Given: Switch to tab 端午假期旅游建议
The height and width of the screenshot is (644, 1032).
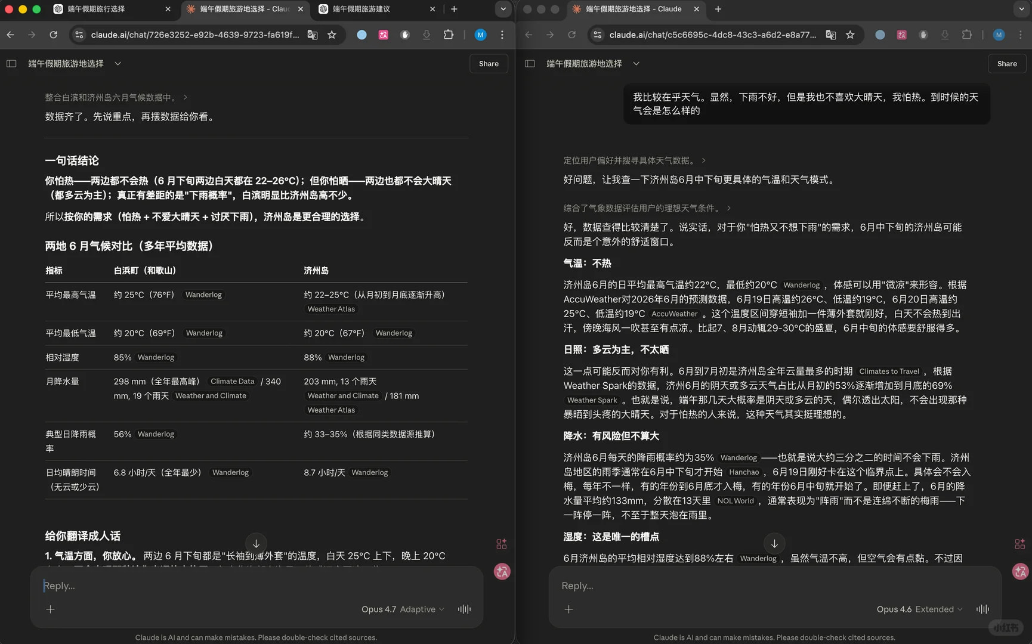Looking at the screenshot, I should click(376, 9).
